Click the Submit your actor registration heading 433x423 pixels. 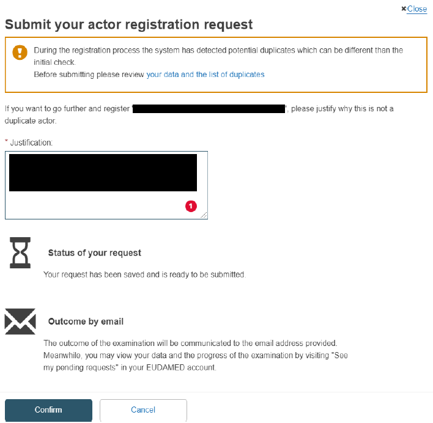click(128, 24)
